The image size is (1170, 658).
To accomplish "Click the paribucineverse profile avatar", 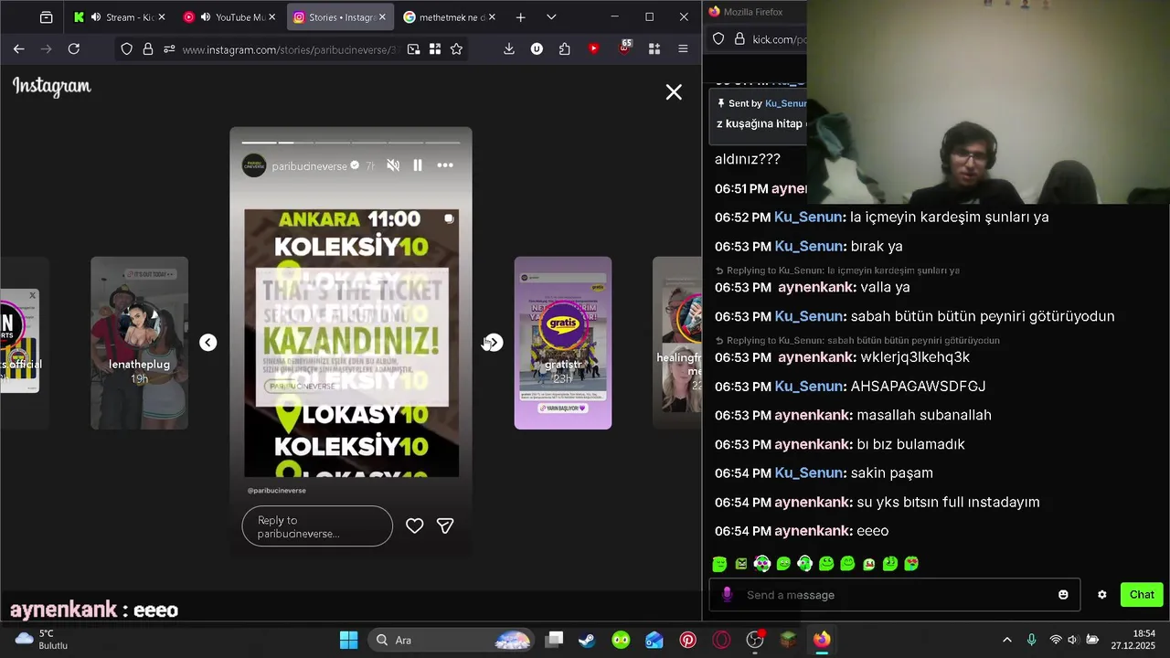I will point(254,165).
